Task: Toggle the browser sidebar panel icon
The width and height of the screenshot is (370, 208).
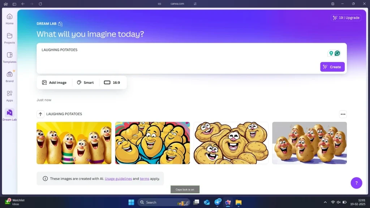Action: click(x=14, y=4)
